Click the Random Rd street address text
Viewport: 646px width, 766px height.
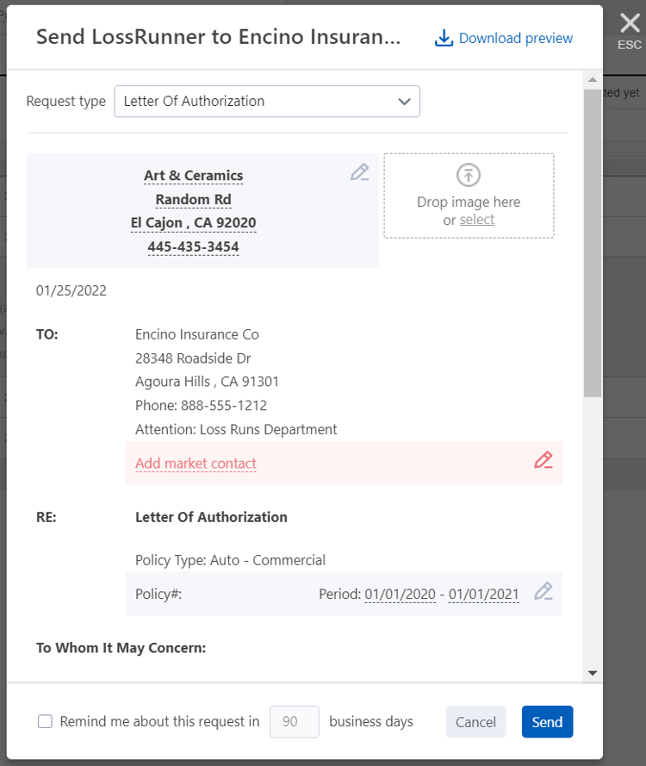(193, 200)
